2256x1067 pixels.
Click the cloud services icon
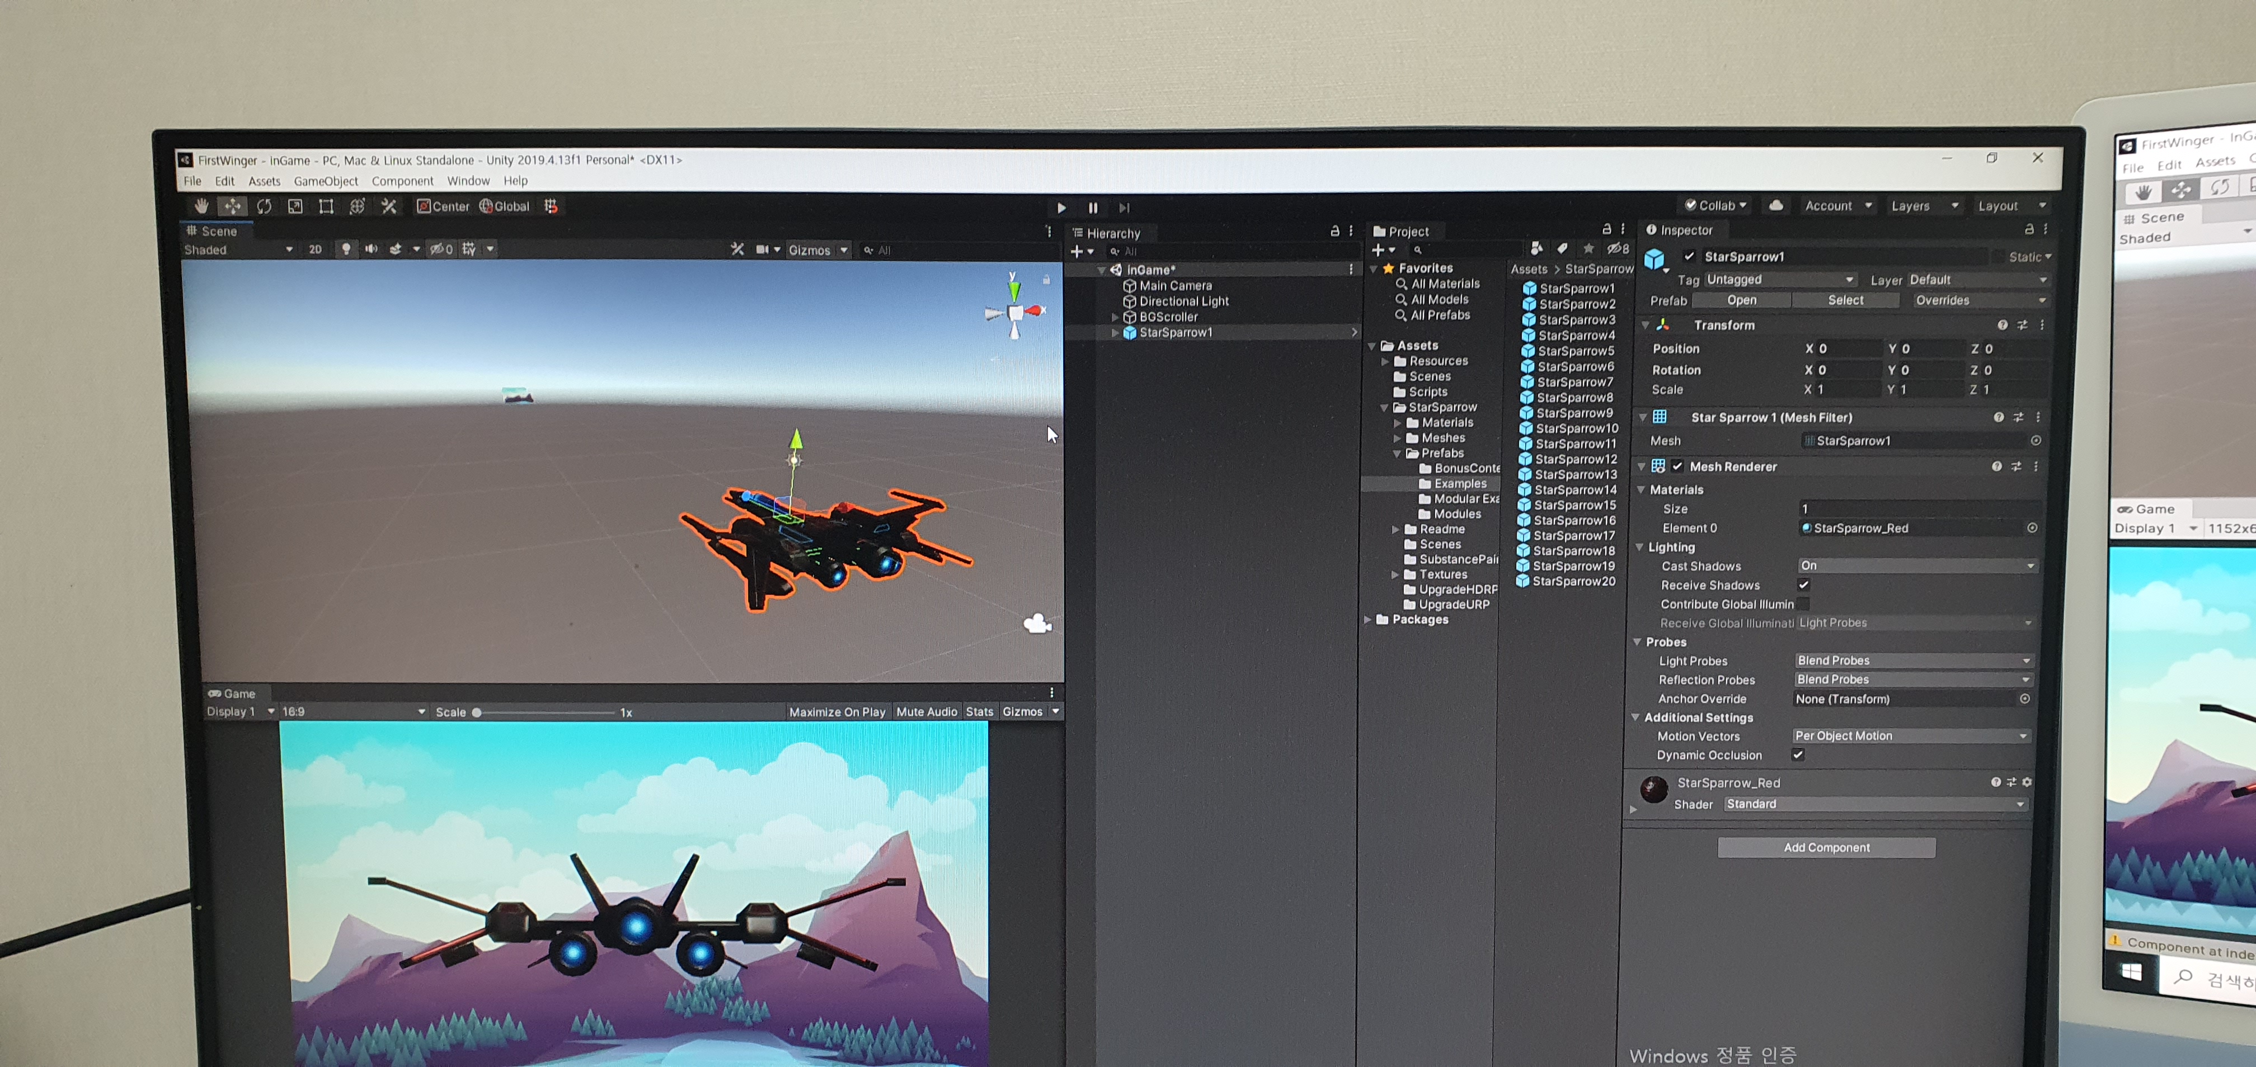(1775, 206)
